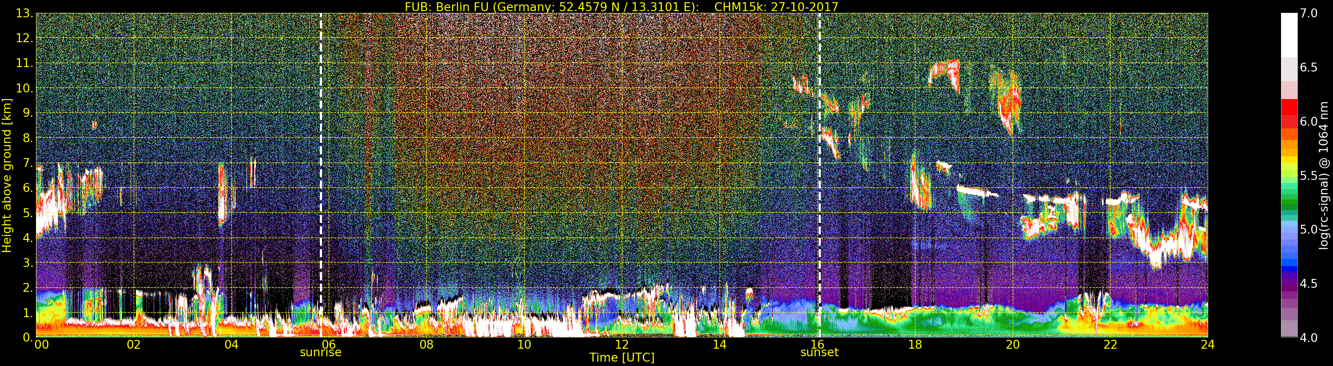Select the '10.' tick on the height axis

click(25, 88)
